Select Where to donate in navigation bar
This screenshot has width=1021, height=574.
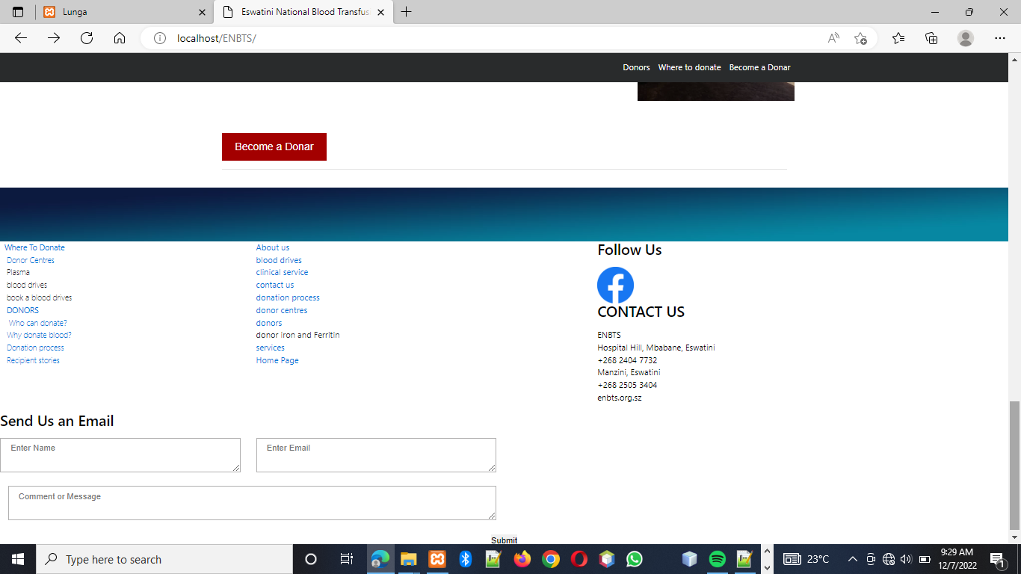[x=689, y=67]
